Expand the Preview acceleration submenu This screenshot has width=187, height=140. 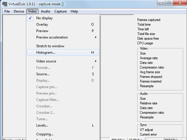click(63, 37)
